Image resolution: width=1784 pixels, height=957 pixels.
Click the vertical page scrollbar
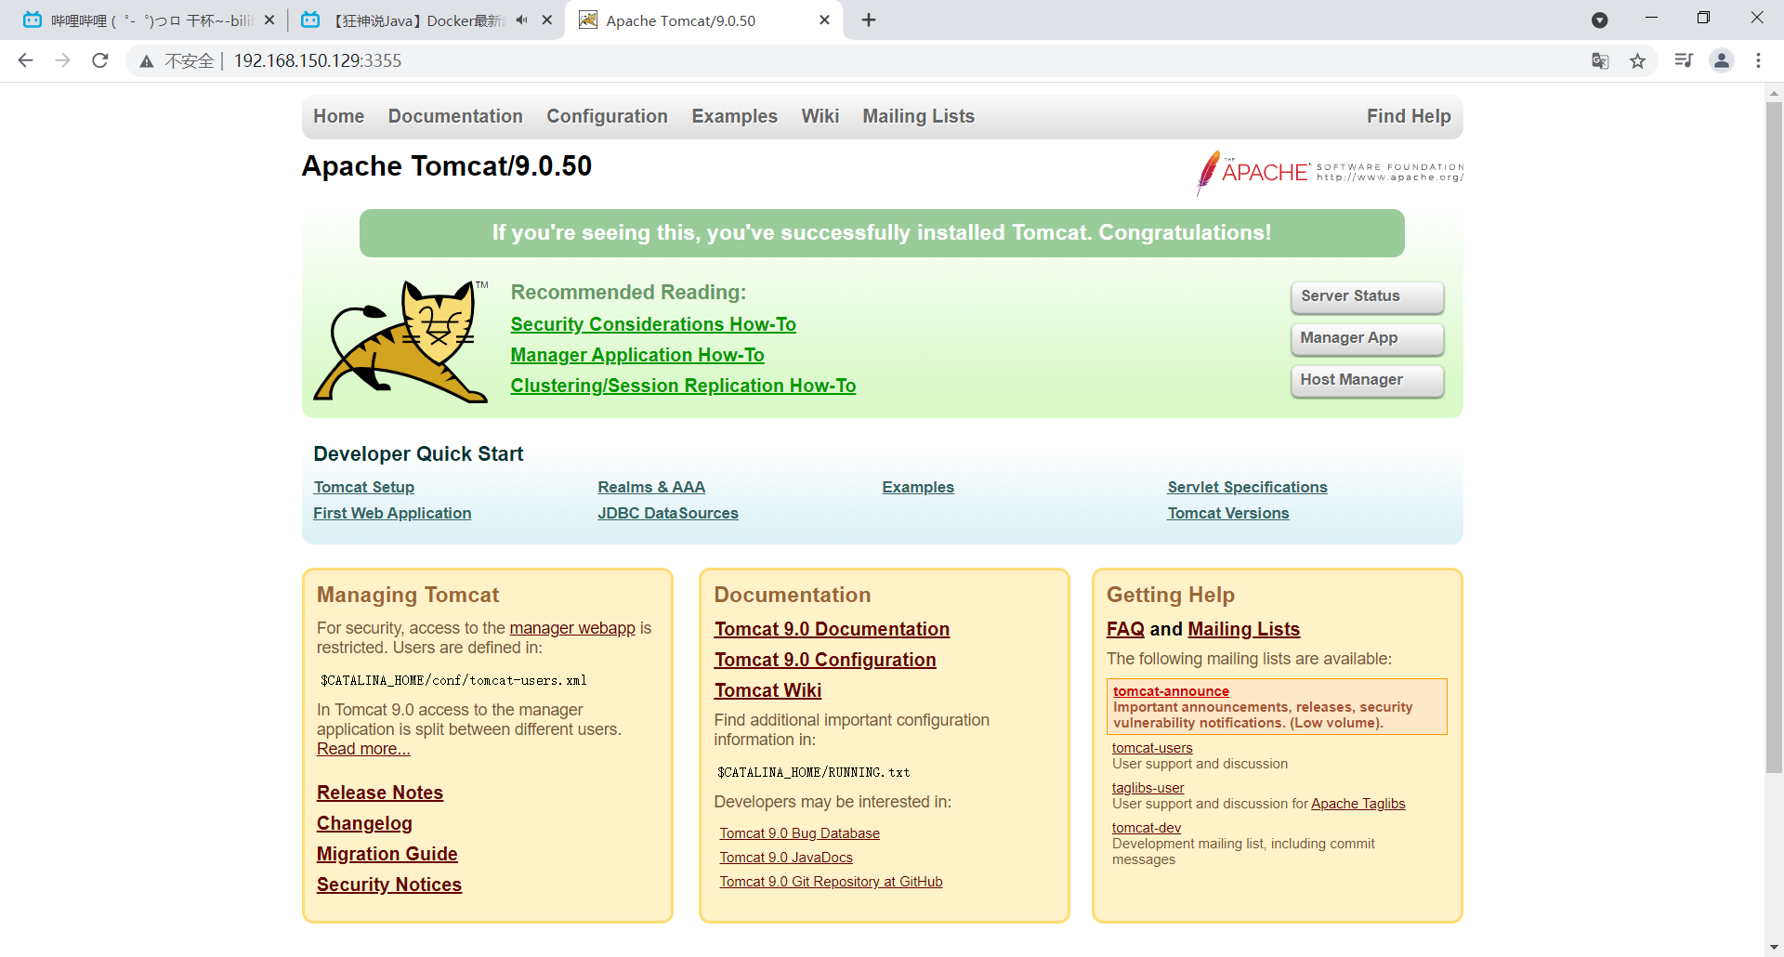click(x=1774, y=437)
